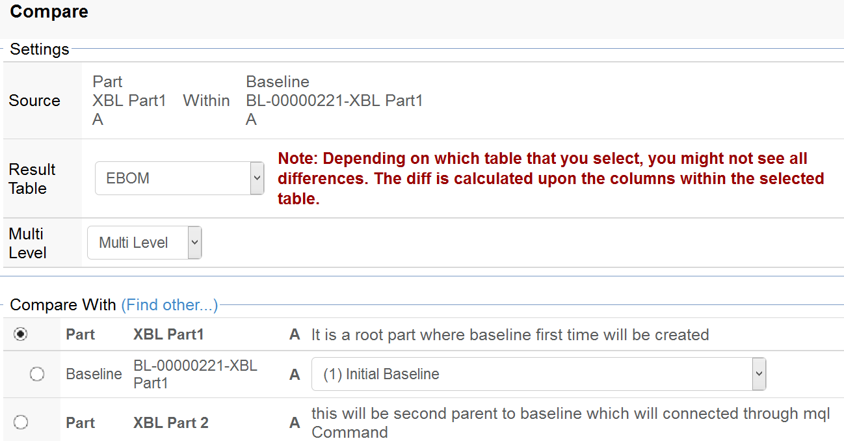Viewport: 844px width, 441px height.
Task: Click BL-00000221-XBL Part1 in Compare With list
Action: click(x=195, y=374)
